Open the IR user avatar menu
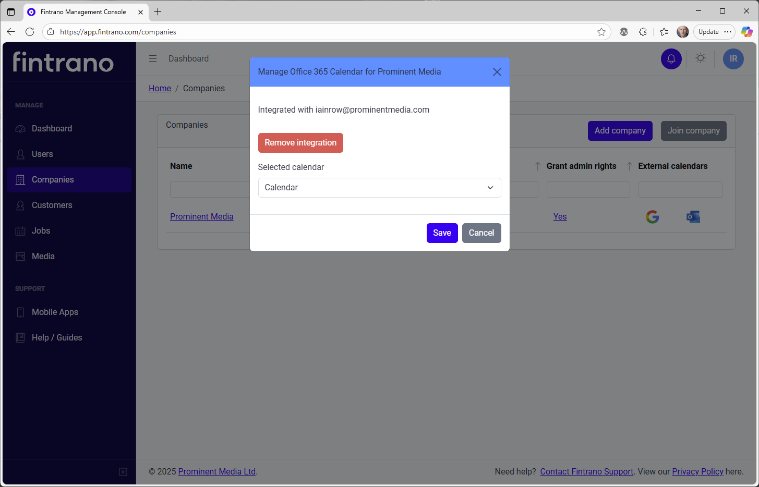The width and height of the screenshot is (759, 487). (733, 59)
